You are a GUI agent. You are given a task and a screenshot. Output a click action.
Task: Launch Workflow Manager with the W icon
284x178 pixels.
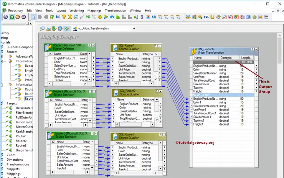point(18,17)
